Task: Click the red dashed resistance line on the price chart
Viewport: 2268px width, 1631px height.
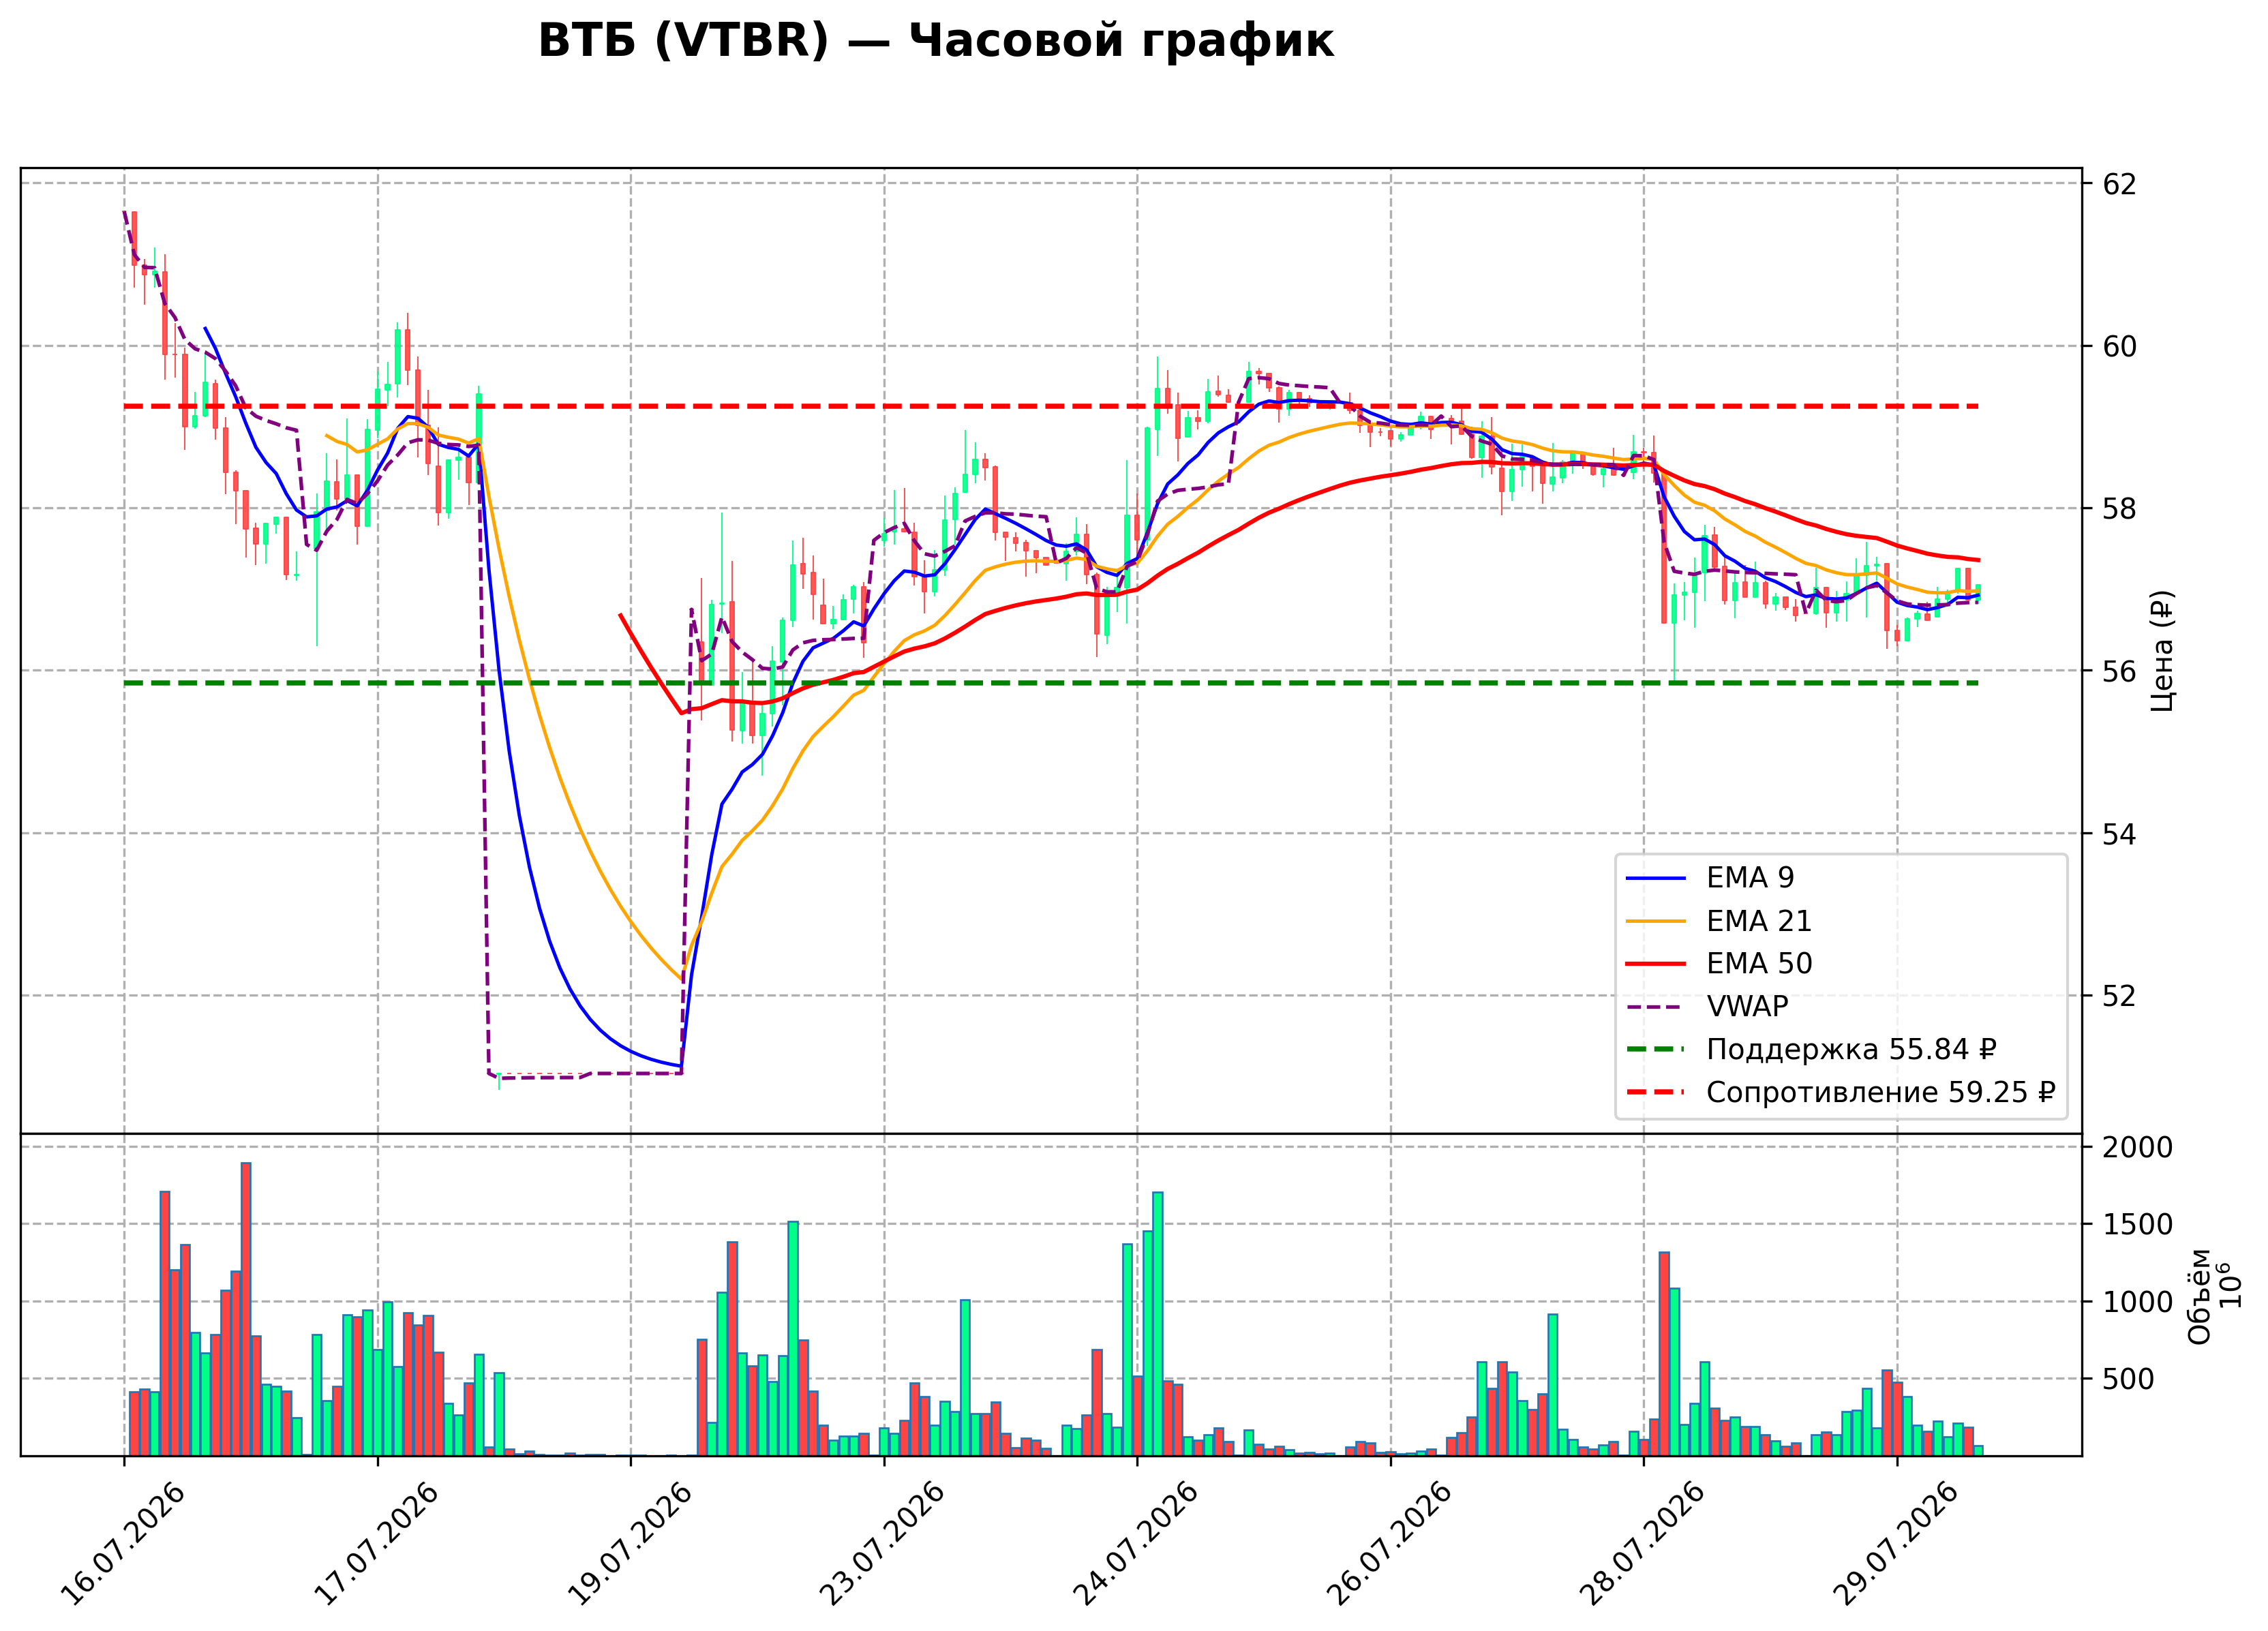Action: (x=1051, y=407)
